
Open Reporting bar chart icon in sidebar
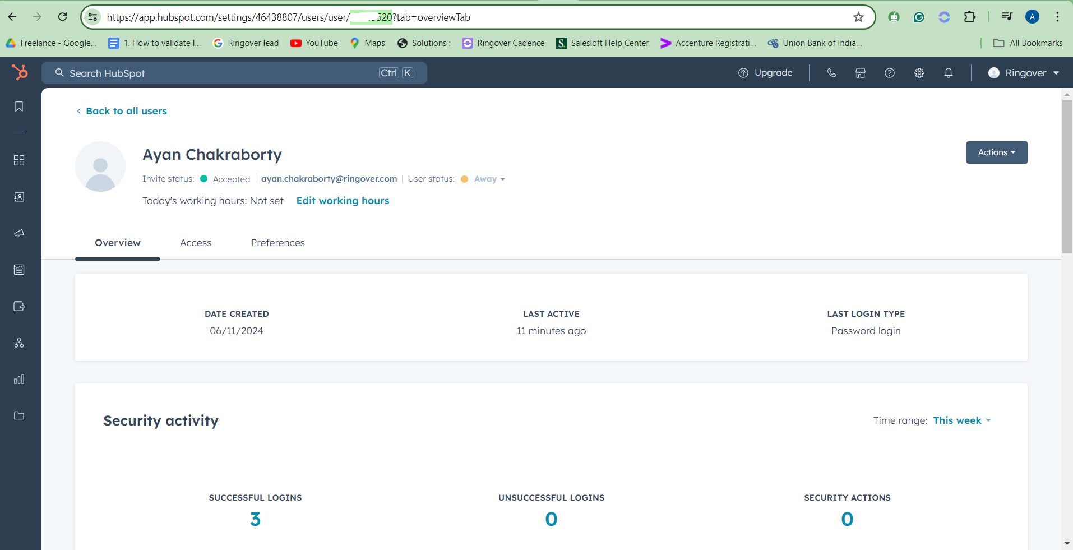[19, 379]
